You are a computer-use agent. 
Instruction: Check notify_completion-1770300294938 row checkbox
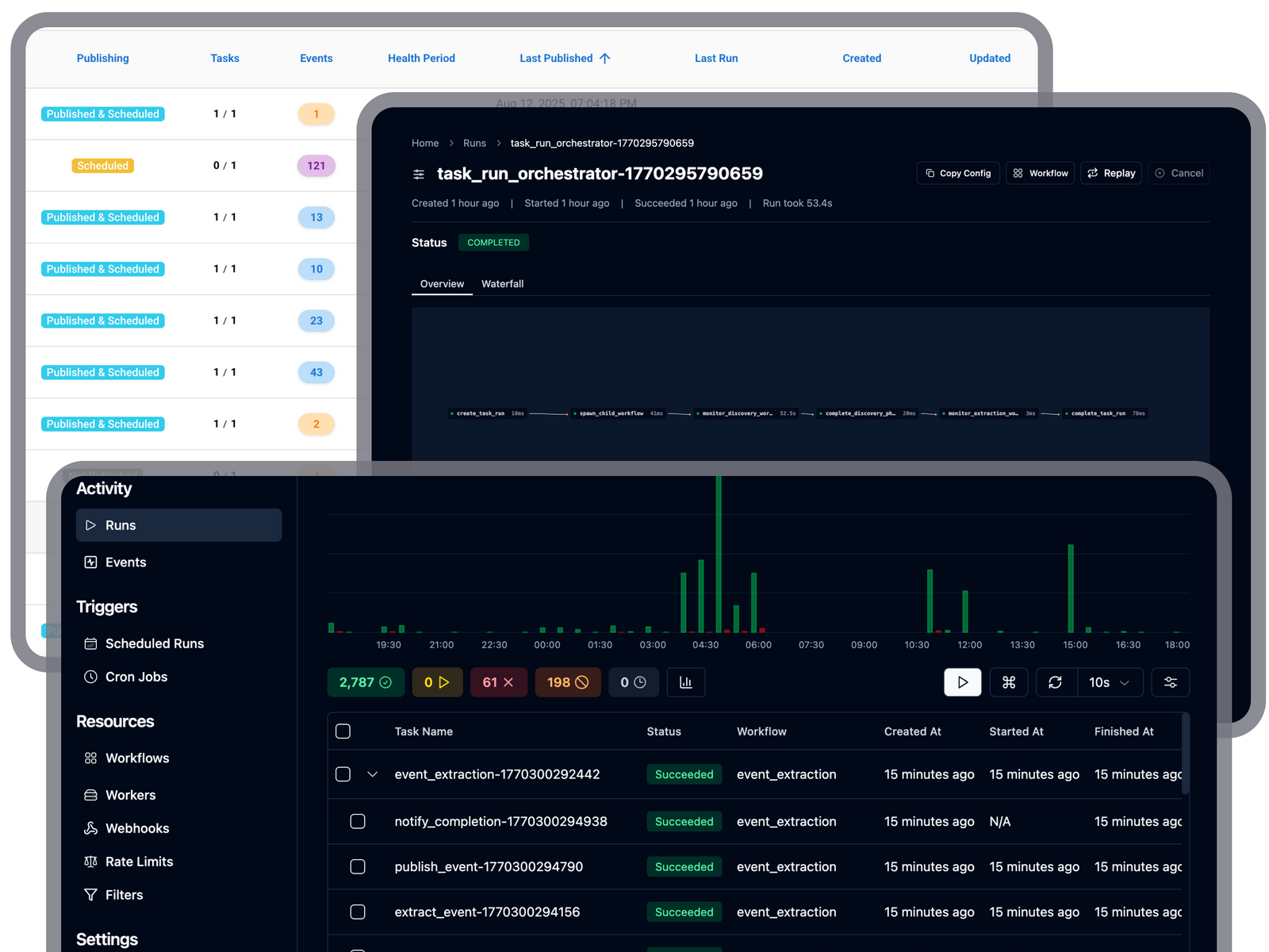pos(358,821)
